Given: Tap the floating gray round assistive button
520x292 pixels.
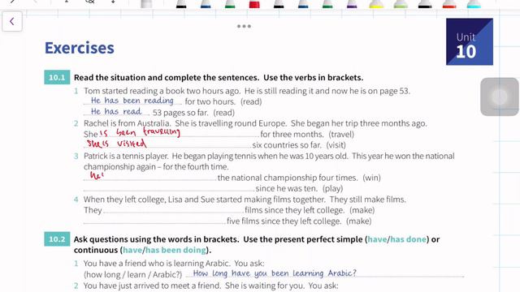Looking at the screenshot, I should click(x=500, y=97).
